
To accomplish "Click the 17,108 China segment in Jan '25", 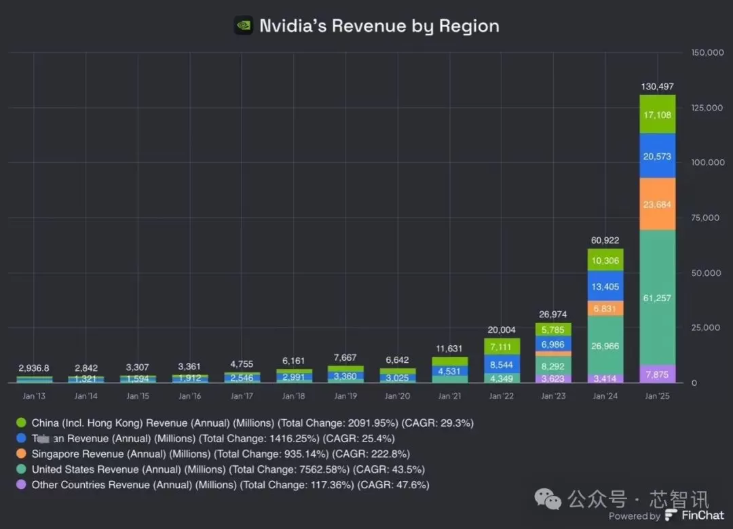I will tap(657, 115).
